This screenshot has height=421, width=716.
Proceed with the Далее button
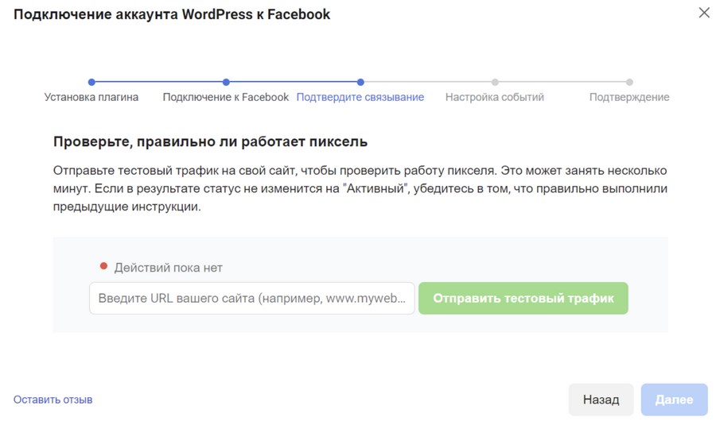point(674,400)
